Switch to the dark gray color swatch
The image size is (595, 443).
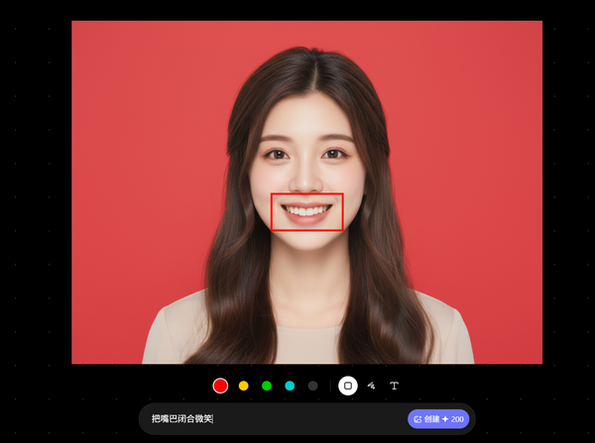tap(313, 386)
